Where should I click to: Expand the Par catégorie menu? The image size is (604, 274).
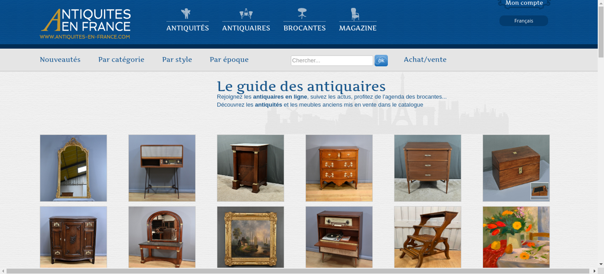click(x=121, y=59)
